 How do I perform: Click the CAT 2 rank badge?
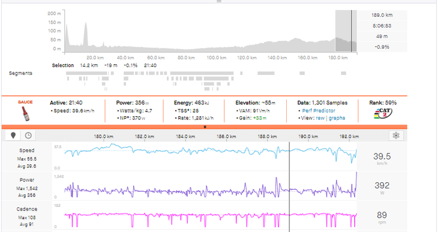coord(383,113)
